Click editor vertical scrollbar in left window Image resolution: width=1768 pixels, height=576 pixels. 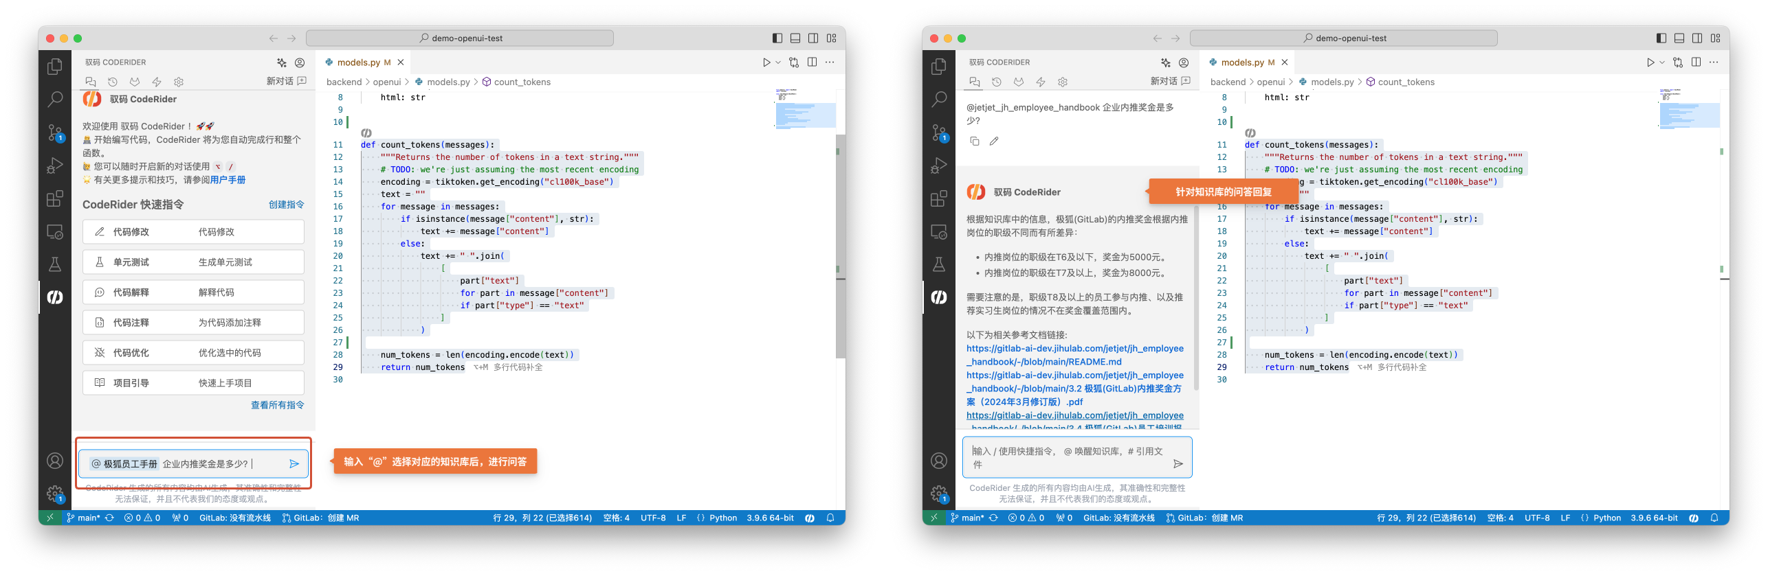[841, 246]
